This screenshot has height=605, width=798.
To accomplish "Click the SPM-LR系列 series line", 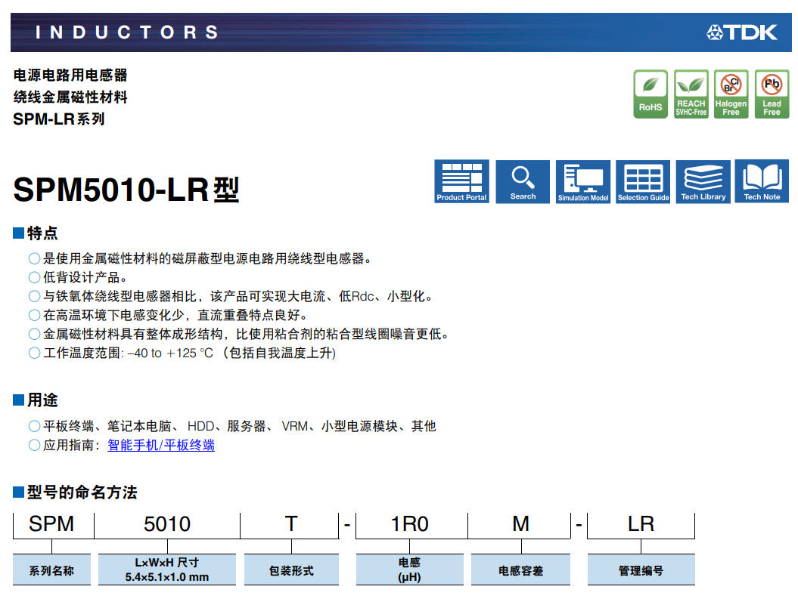I will coord(59,119).
